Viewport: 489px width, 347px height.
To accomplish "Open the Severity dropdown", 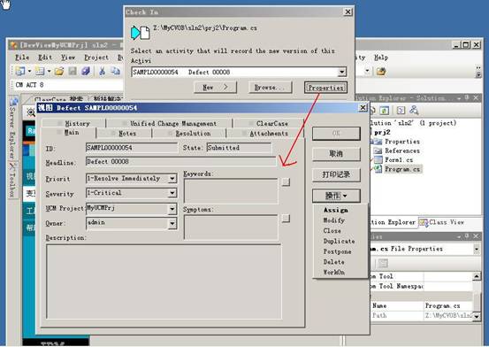I will (x=172, y=193).
